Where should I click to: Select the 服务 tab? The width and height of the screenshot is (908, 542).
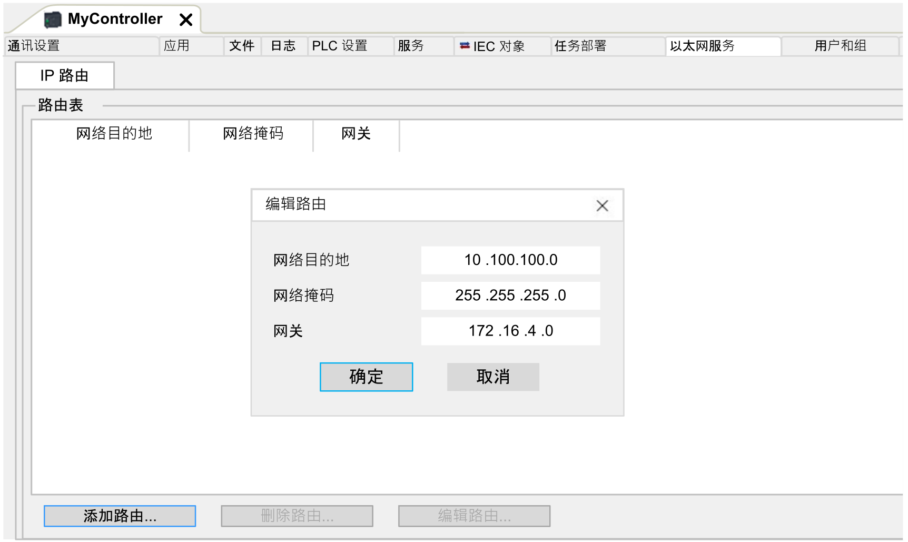click(x=411, y=46)
